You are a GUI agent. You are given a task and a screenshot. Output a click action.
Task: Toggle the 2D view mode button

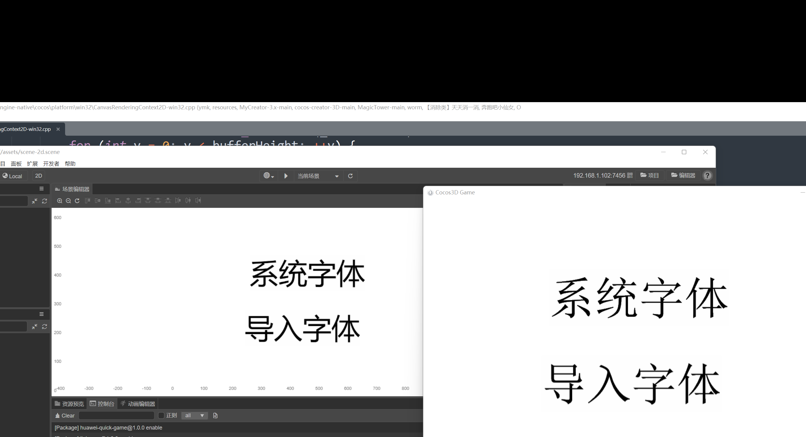click(38, 176)
